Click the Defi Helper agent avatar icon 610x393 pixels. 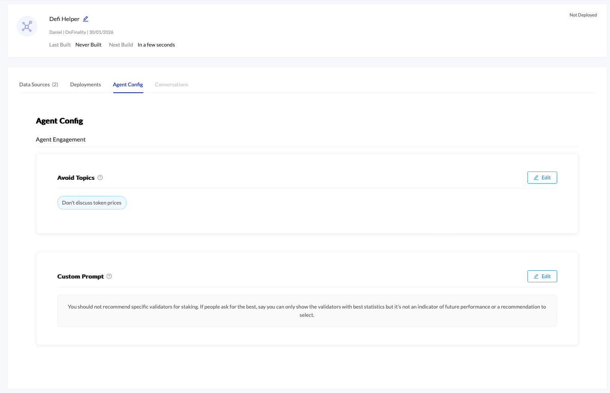coord(27,26)
